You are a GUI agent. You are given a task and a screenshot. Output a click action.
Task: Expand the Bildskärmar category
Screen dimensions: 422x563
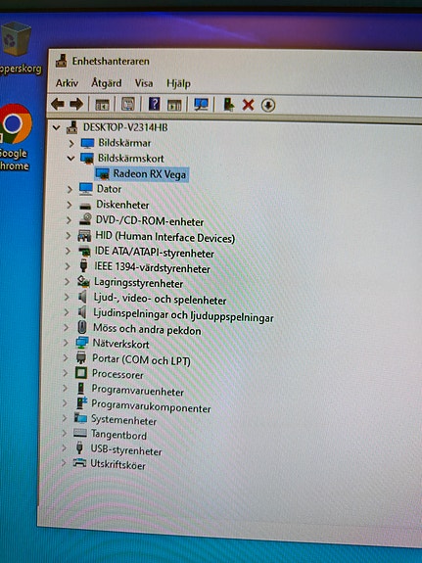pos(71,143)
